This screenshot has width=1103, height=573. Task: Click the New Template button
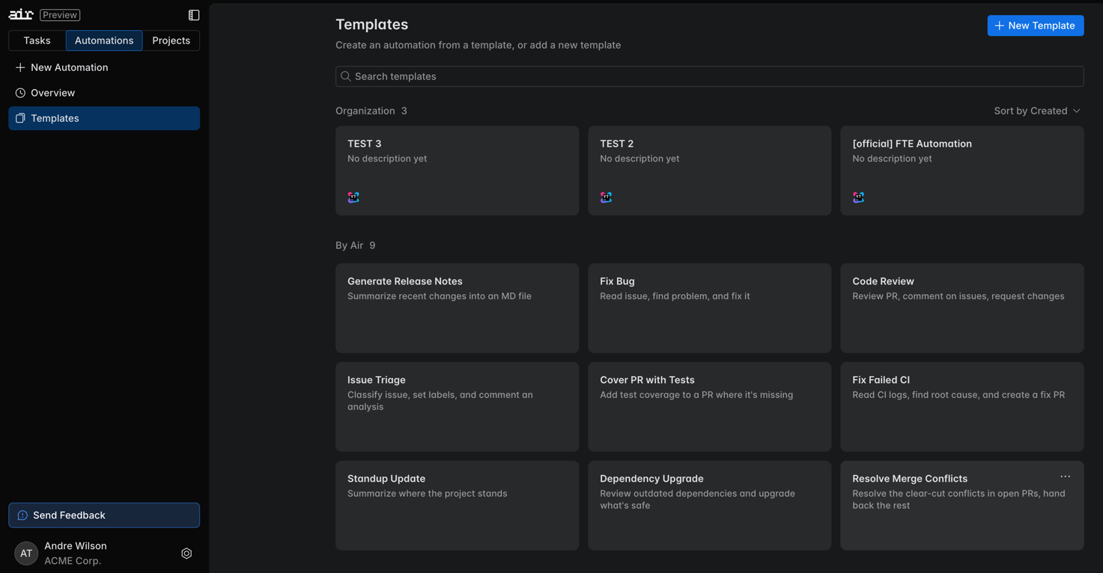[x=1036, y=25]
